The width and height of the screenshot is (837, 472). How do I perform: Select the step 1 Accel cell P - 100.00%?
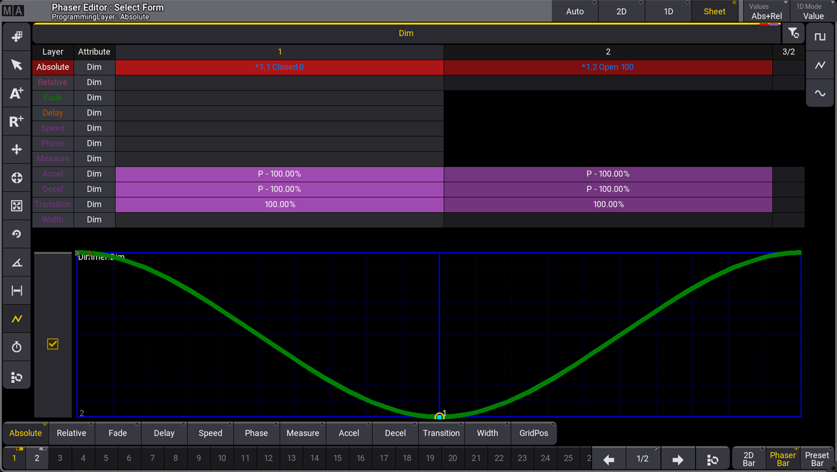279,174
